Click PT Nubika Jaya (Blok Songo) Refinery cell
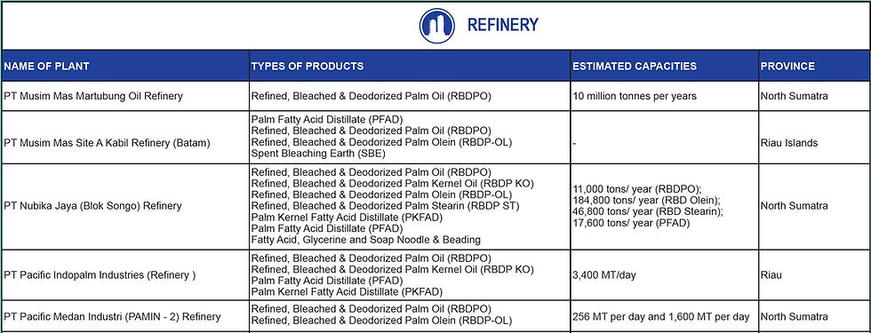 [x=125, y=206]
